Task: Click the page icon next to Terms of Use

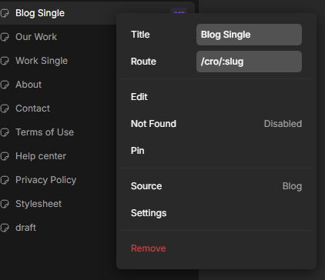Action: (x=5, y=132)
